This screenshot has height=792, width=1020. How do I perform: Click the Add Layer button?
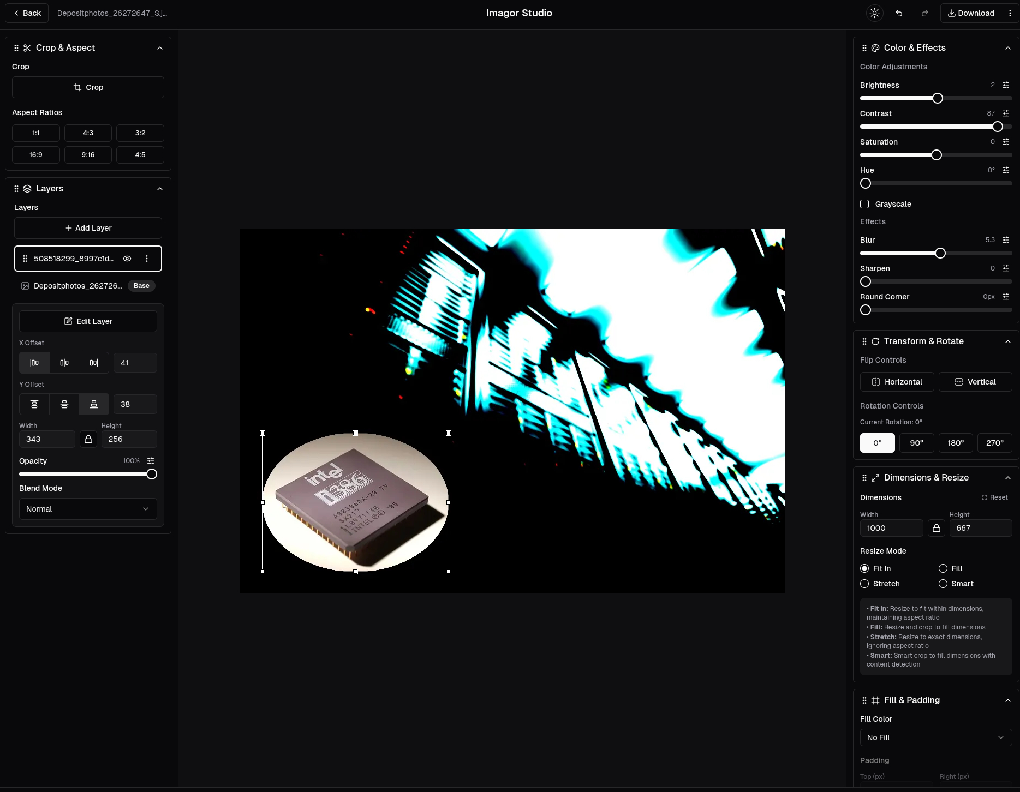point(88,228)
